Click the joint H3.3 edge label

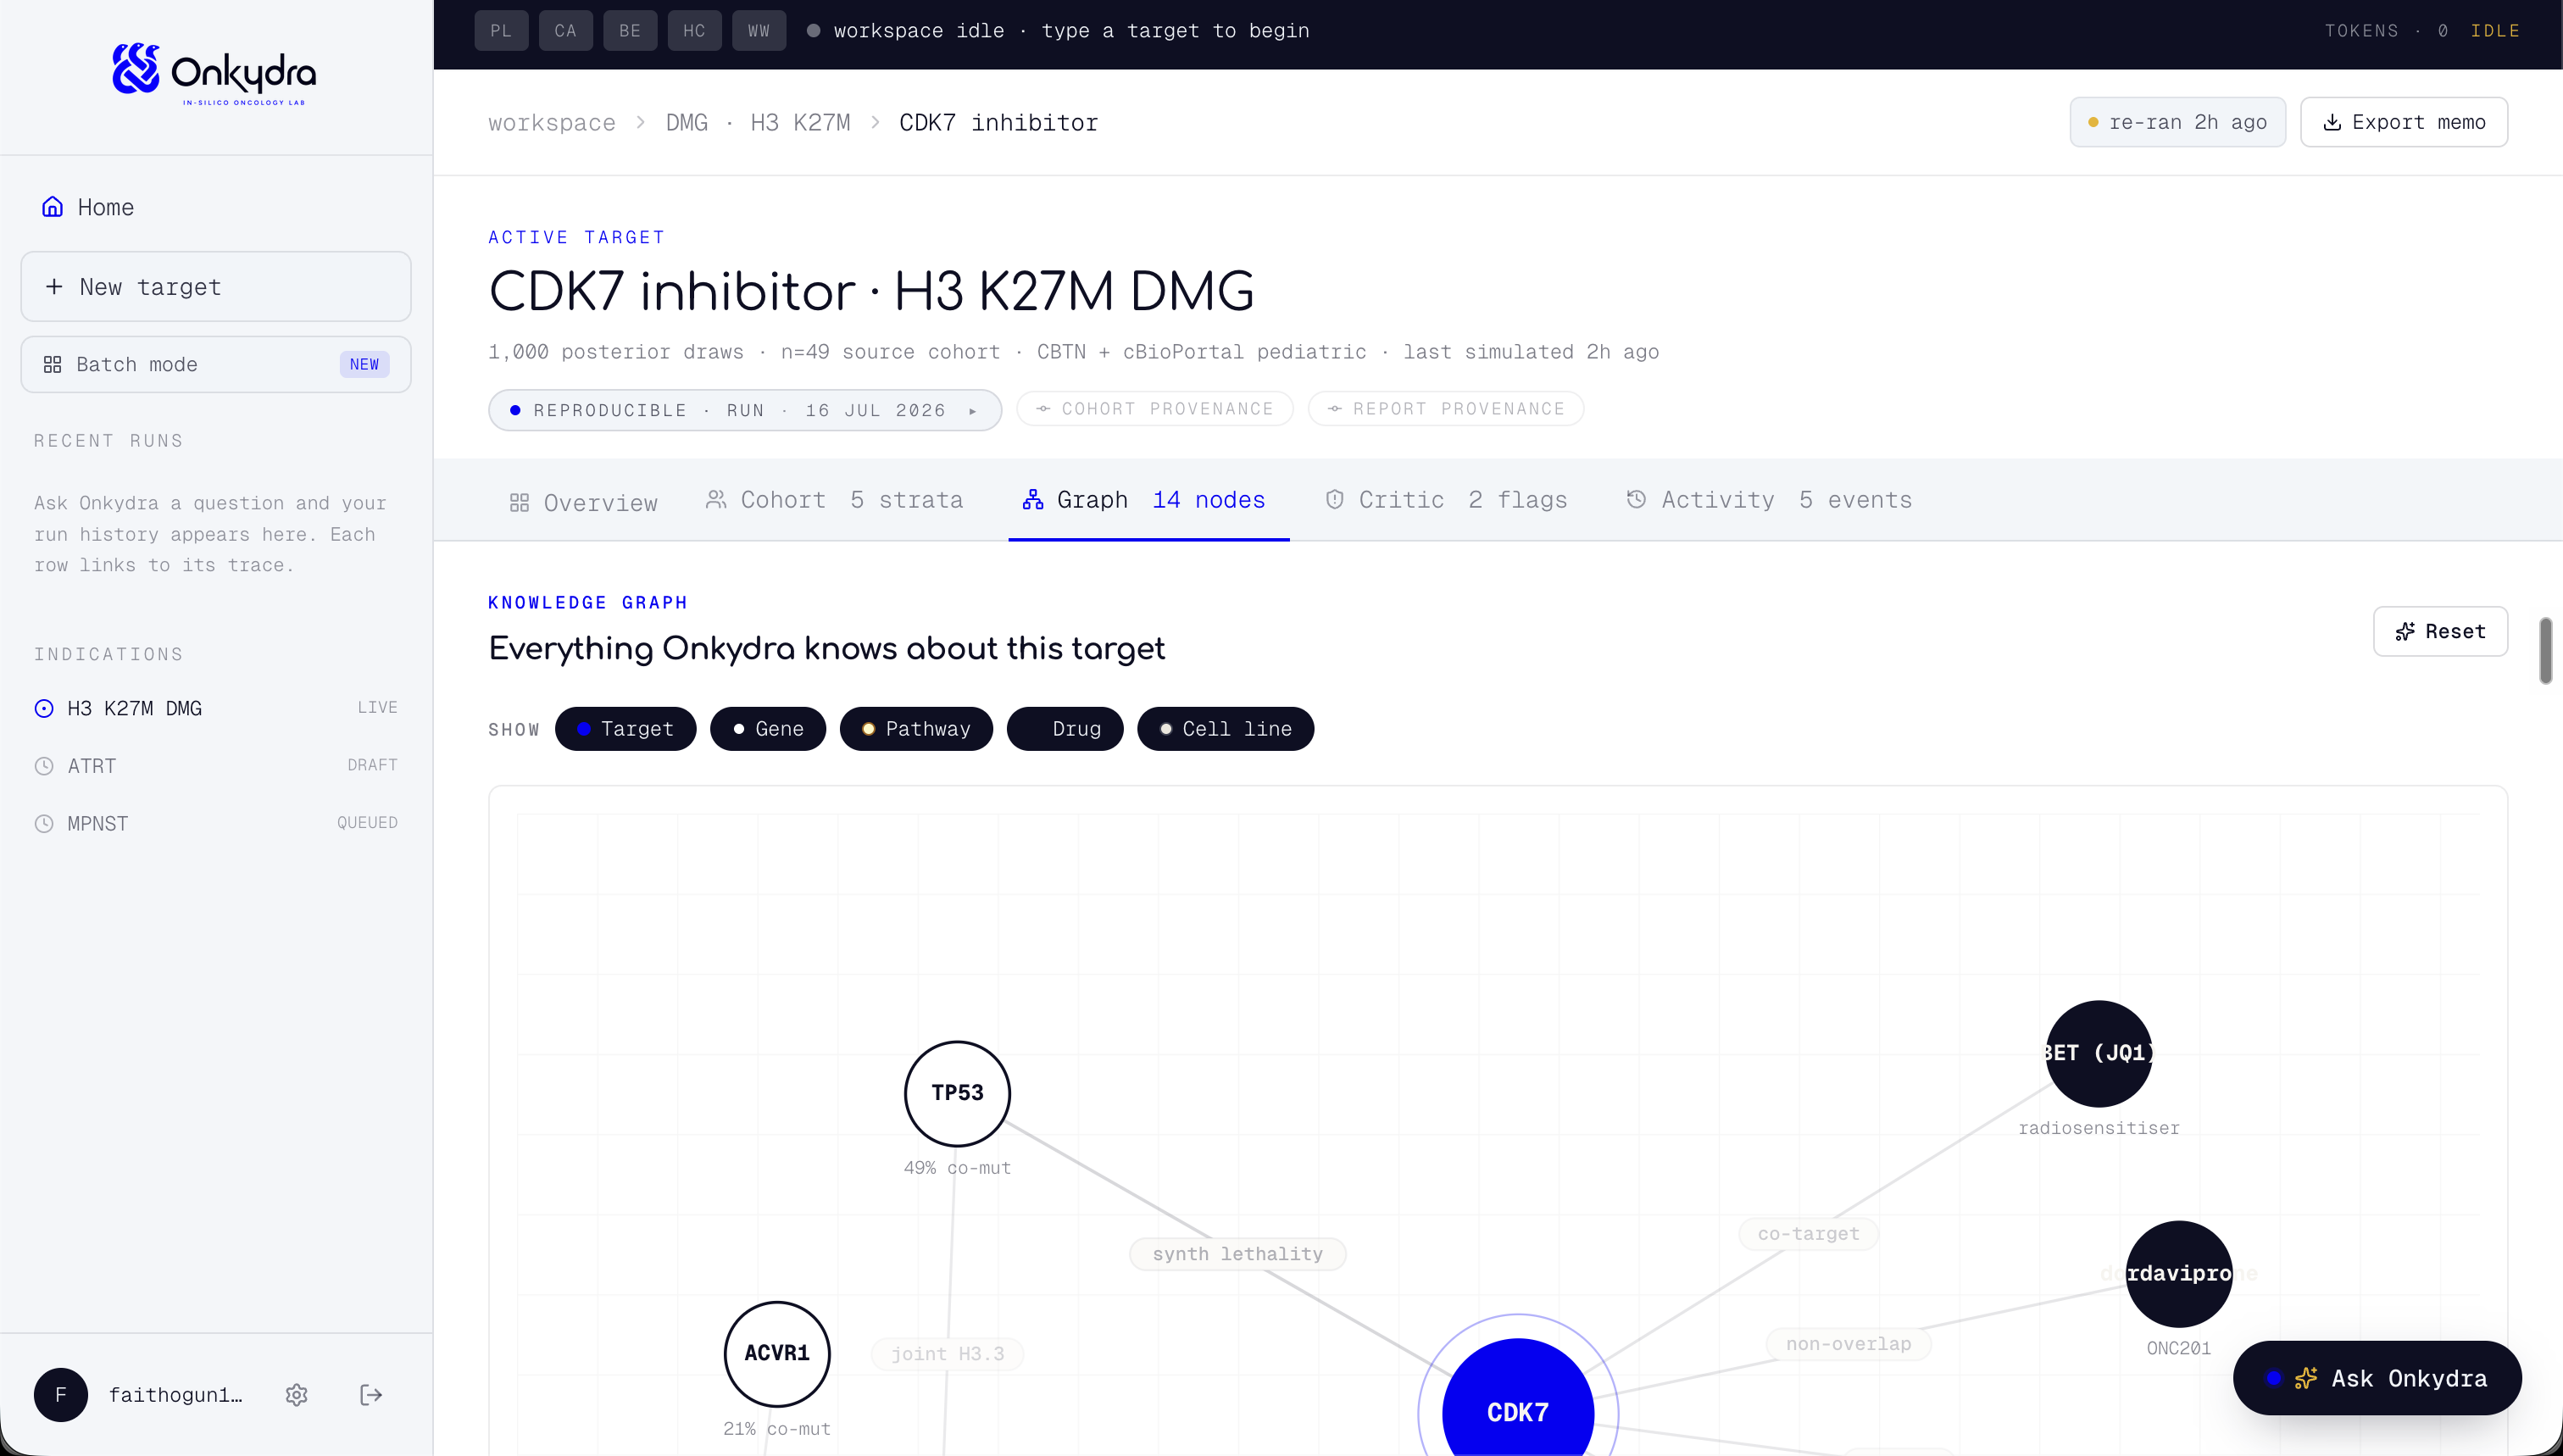947,1354
